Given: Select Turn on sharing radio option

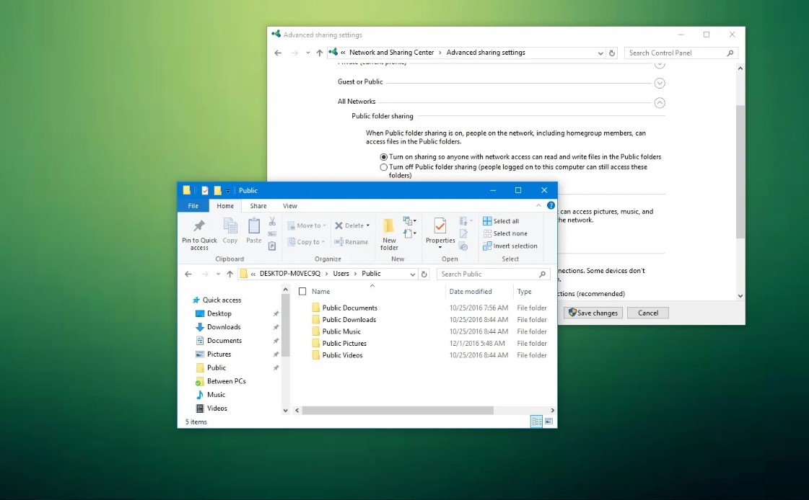Looking at the screenshot, I should click(384, 157).
